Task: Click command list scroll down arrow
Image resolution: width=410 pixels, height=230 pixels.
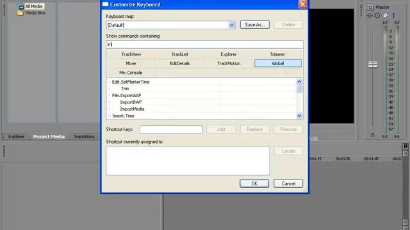Action: point(299,116)
